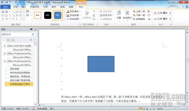Select the right brace shape

(x=20, y=19)
